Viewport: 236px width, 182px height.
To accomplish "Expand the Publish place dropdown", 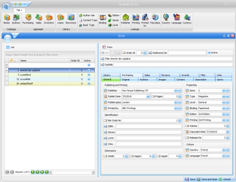I will point(176,102).
